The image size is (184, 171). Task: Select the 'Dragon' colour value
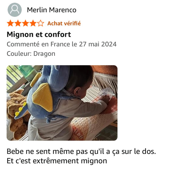coord(44,54)
